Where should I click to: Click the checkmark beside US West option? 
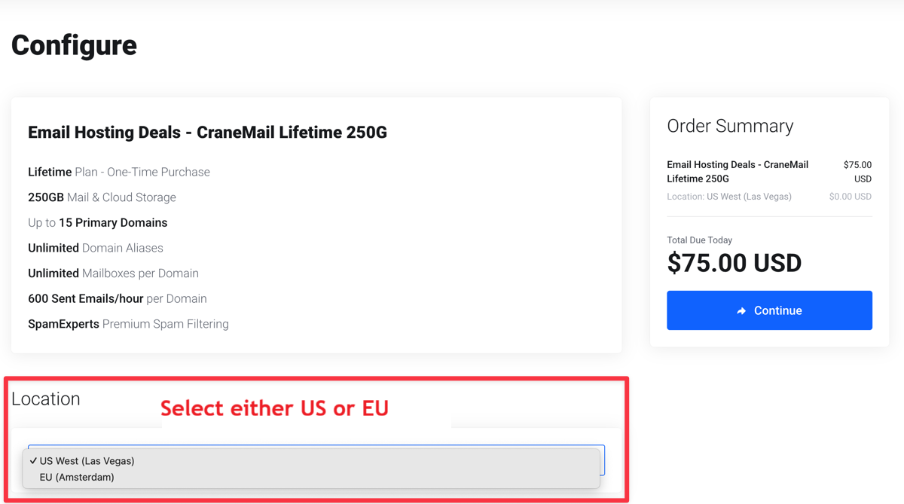[33, 461]
